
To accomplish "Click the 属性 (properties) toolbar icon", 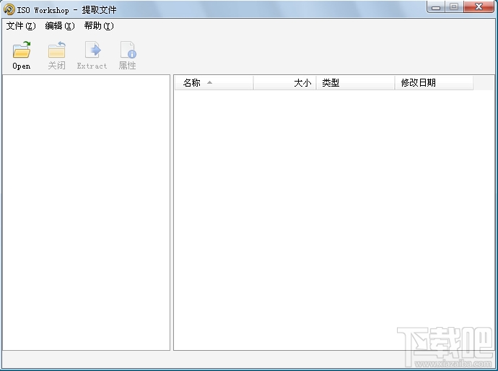I will tap(128, 50).
